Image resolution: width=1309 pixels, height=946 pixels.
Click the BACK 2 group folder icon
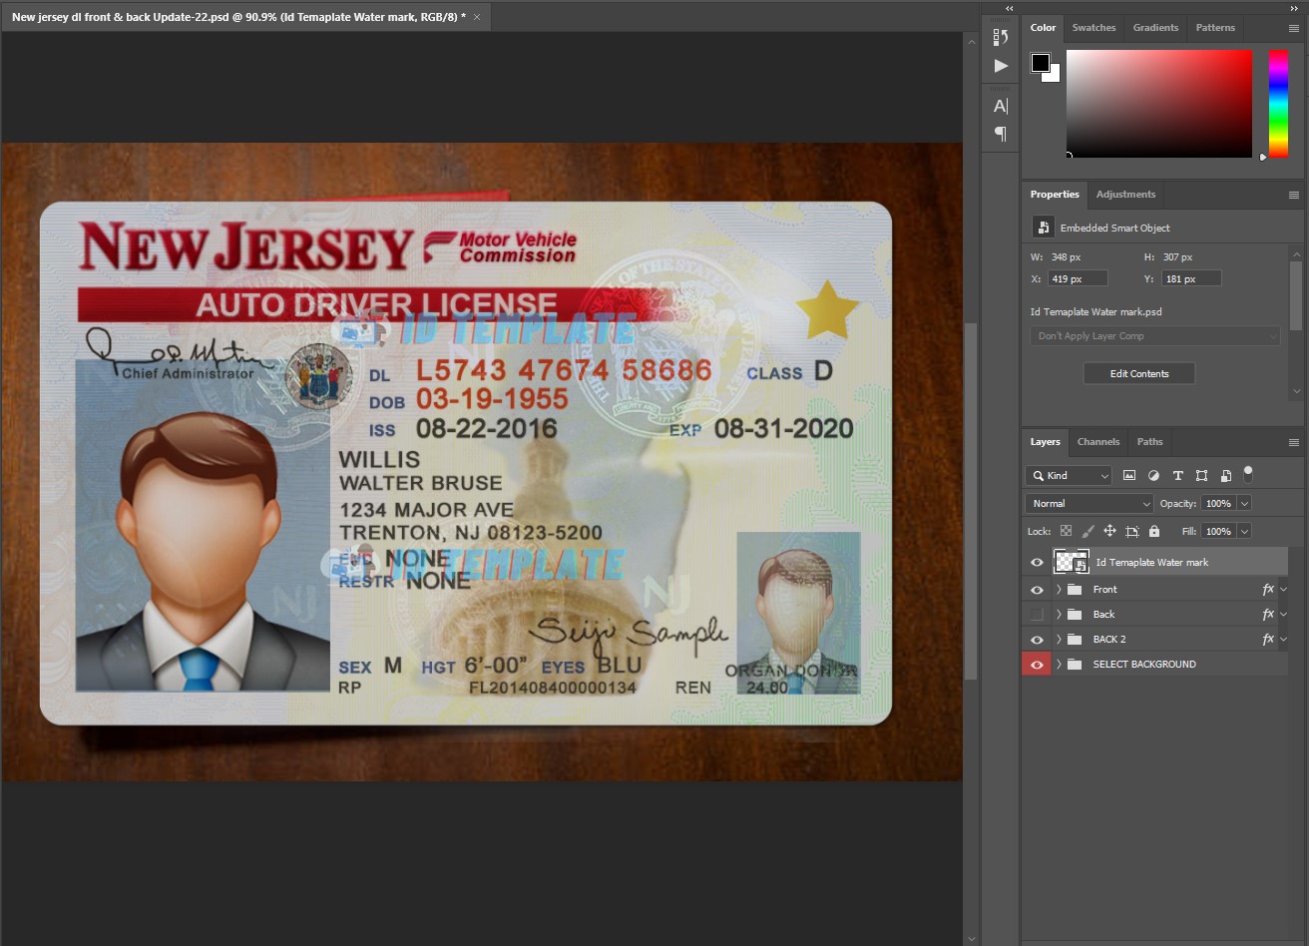pos(1075,640)
